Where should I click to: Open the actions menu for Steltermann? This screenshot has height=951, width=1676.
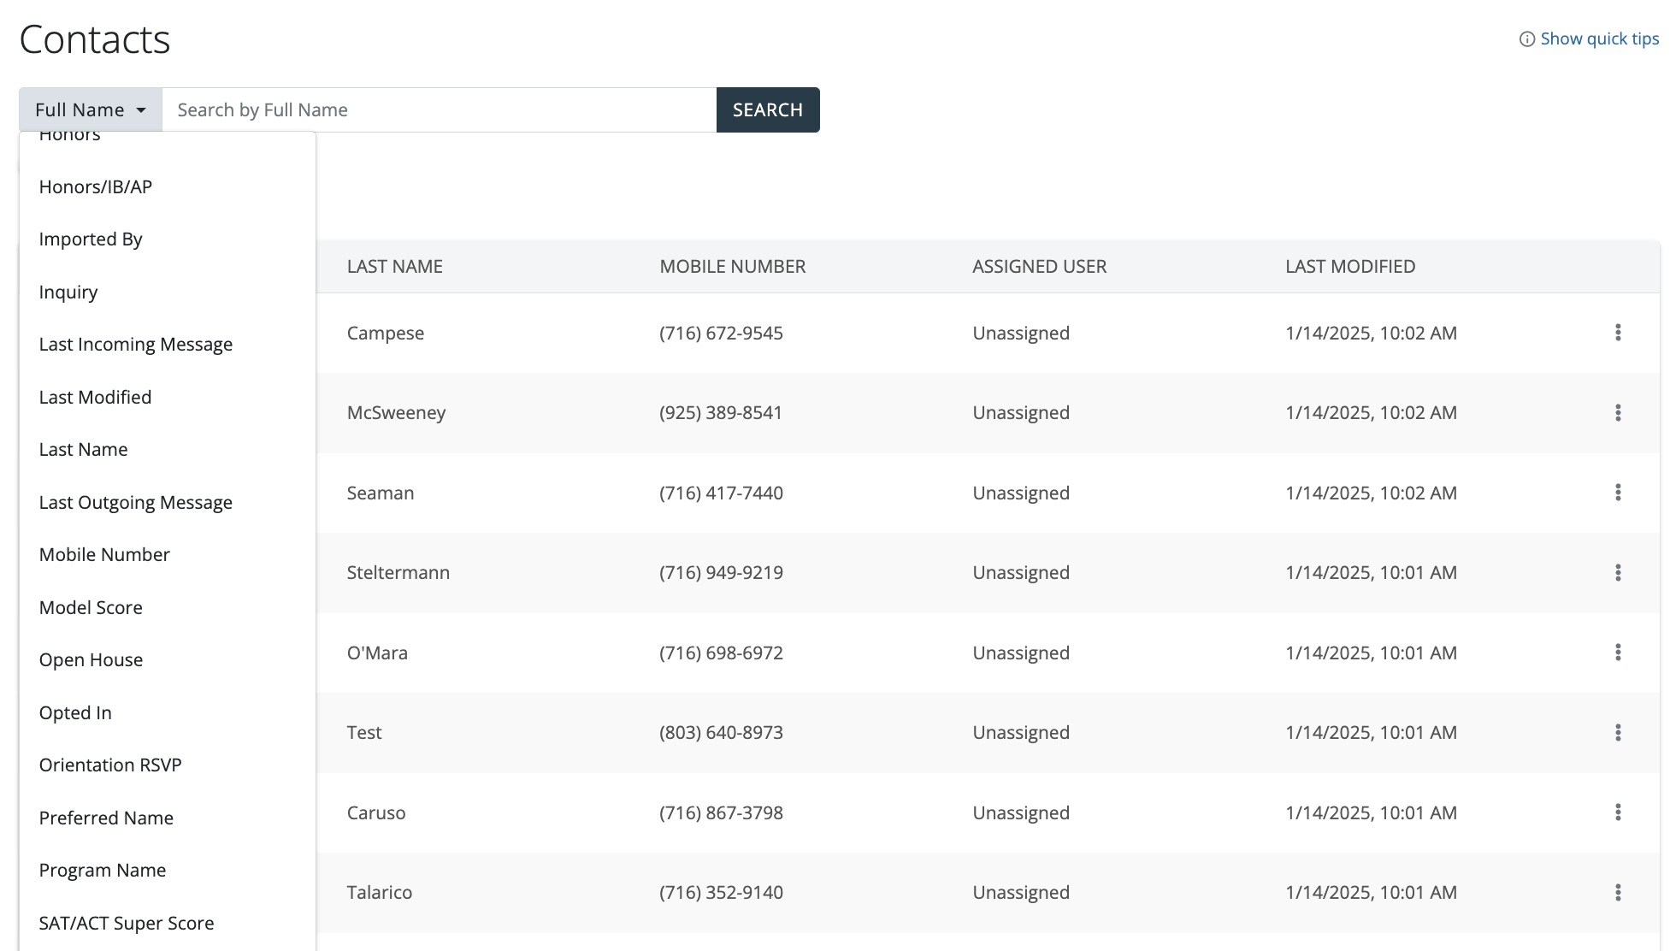coord(1617,573)
